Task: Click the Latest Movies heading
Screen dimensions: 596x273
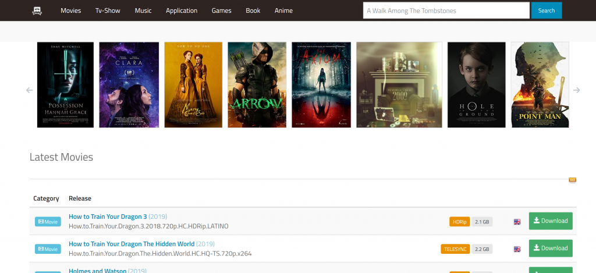Action: 61,157
